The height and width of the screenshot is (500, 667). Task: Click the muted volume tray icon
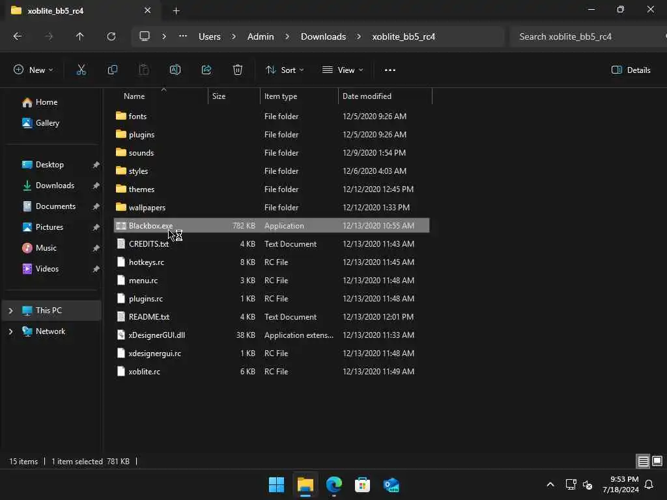coord(588,484)
